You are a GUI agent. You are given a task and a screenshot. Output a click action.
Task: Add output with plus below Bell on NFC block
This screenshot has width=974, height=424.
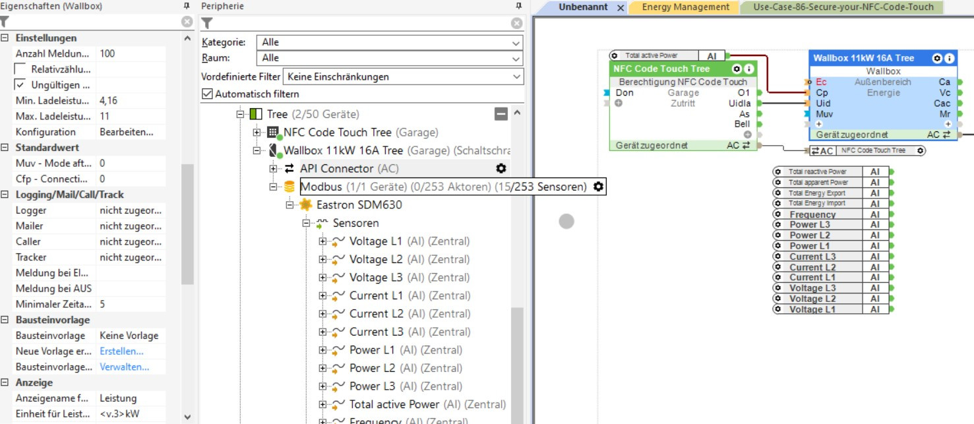[x=747, y=135]
